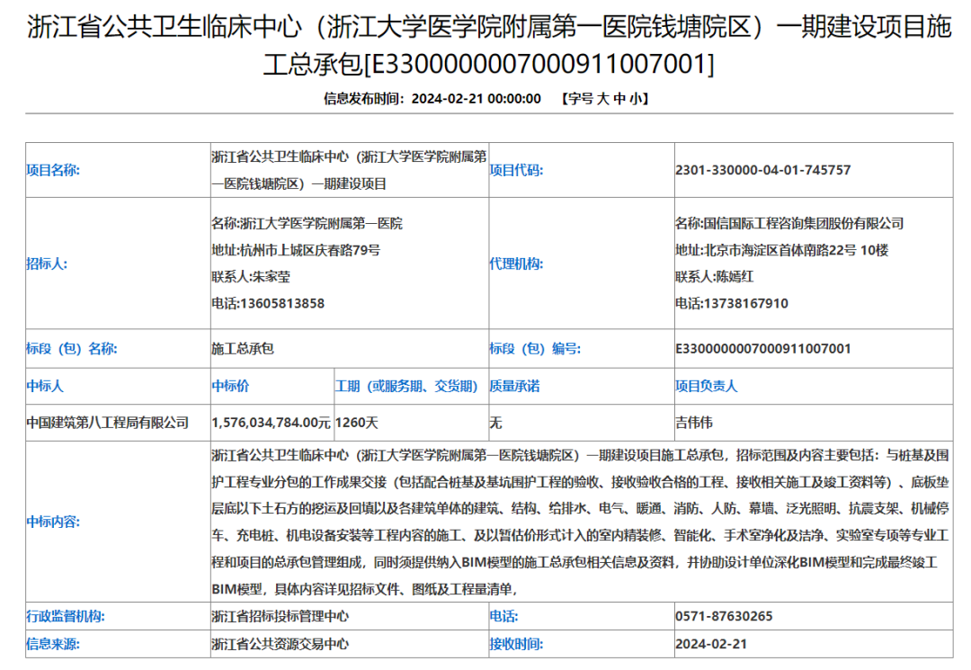Click the 中标人 column header

coord(45,387)
